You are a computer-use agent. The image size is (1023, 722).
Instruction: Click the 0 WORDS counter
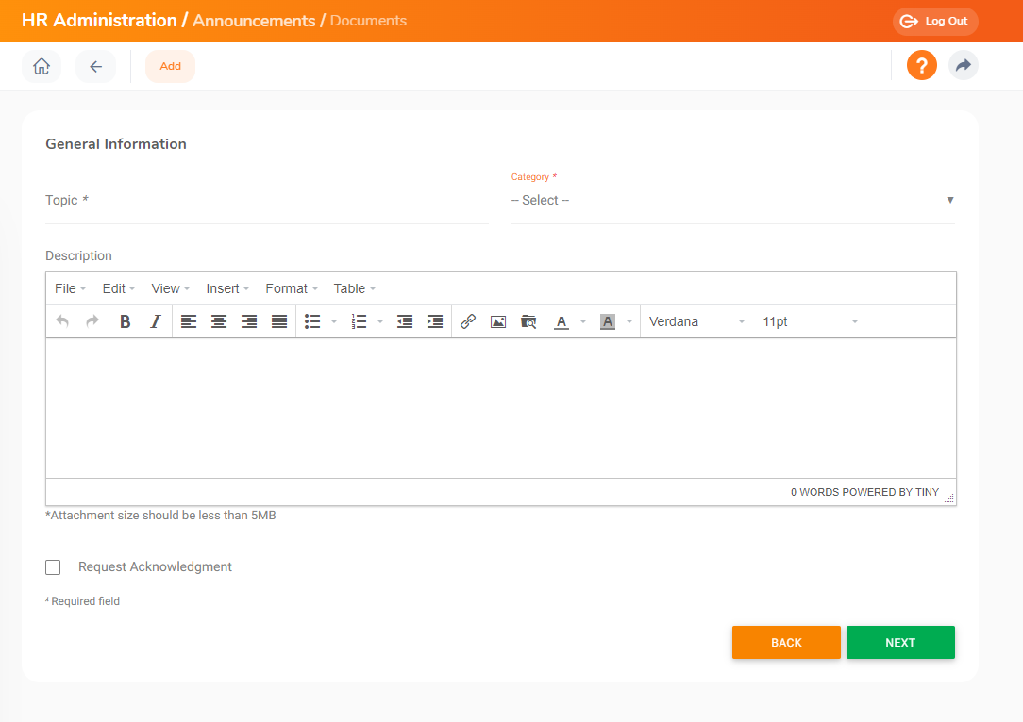coord(814,492)
